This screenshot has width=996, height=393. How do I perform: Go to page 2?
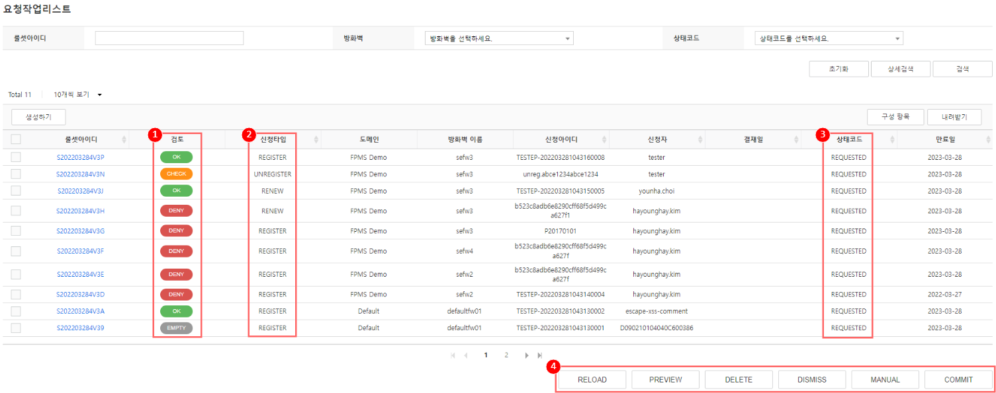coord(506,355)
